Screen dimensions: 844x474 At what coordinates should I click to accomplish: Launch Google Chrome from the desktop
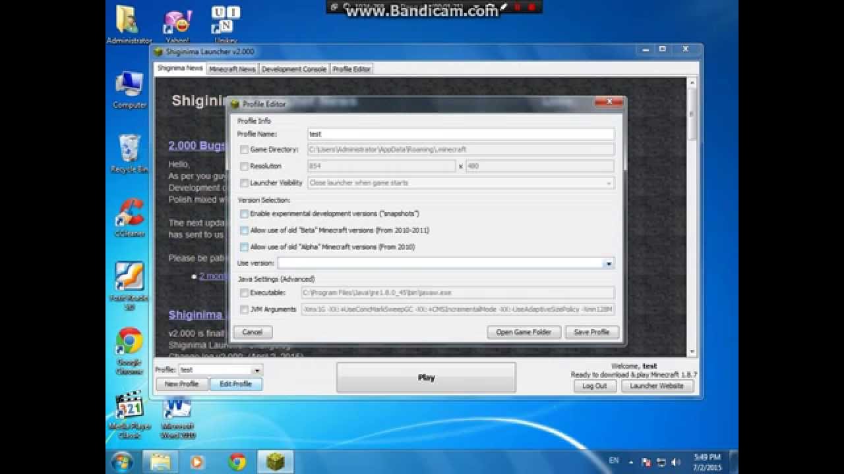click(x=129, y=350)
